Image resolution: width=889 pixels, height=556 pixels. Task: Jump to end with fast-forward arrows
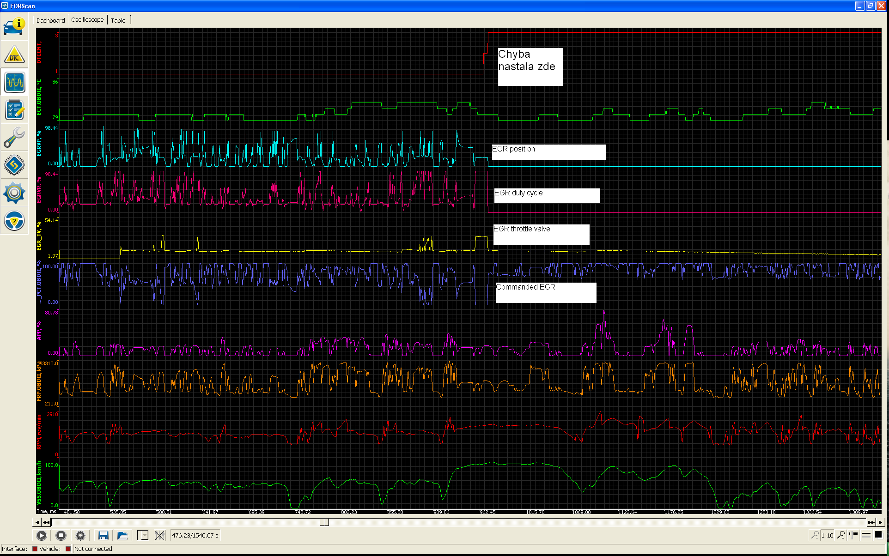(x=871, y=522)
